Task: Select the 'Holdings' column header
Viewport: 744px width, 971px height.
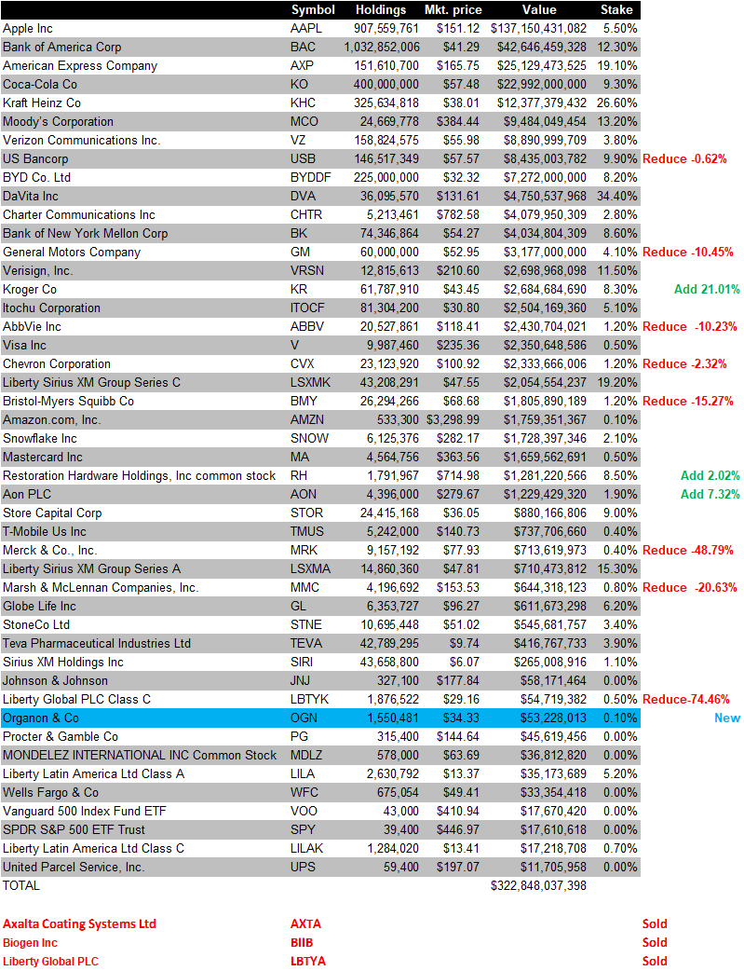Action: (x=381, y=10)
